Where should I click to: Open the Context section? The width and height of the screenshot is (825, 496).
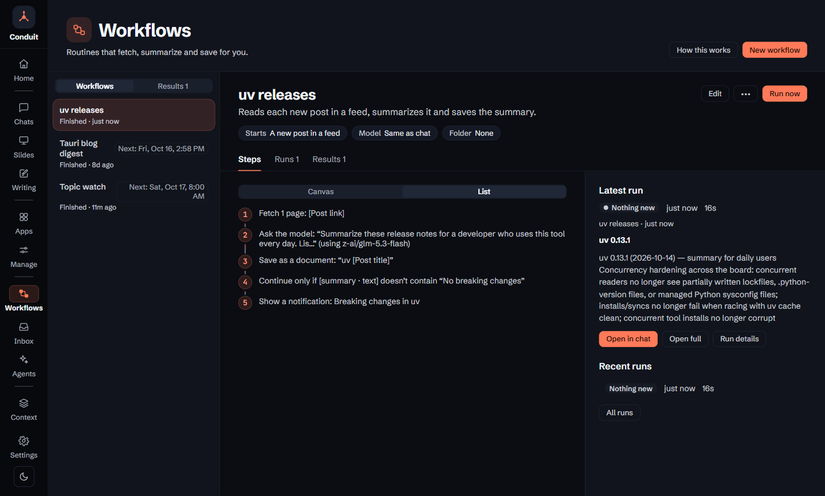click(23, 410)
